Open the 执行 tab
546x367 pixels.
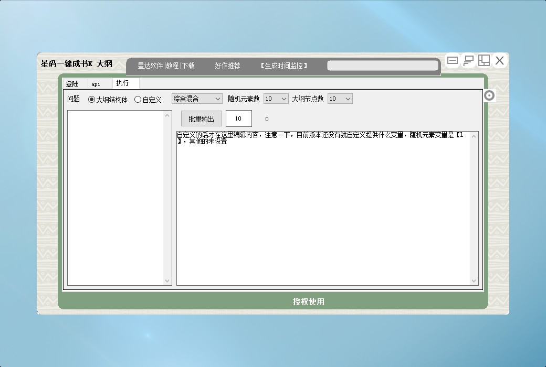(x=123, y=83)
